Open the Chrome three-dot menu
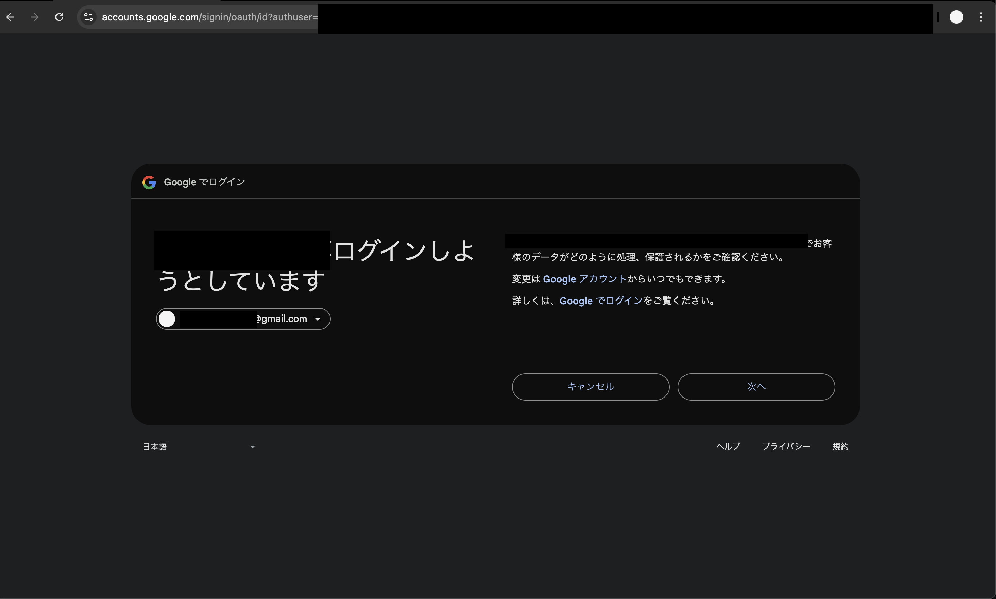 [x=981, y=17]
